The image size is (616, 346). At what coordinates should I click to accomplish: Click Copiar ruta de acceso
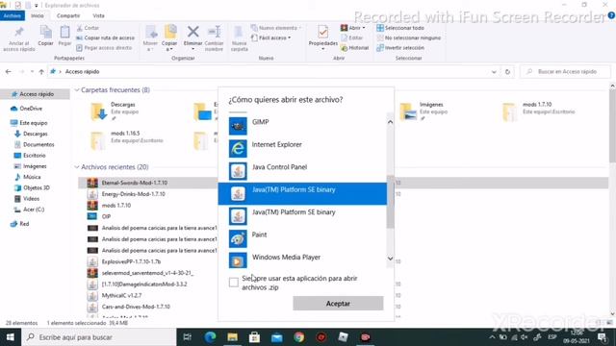point(105,37)
